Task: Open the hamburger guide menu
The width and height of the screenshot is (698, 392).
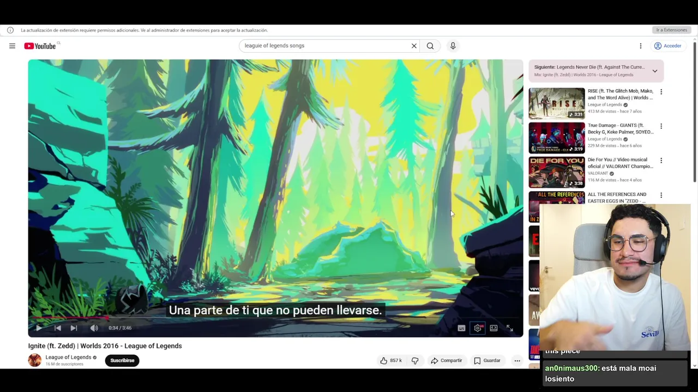Action: point(12,46)
